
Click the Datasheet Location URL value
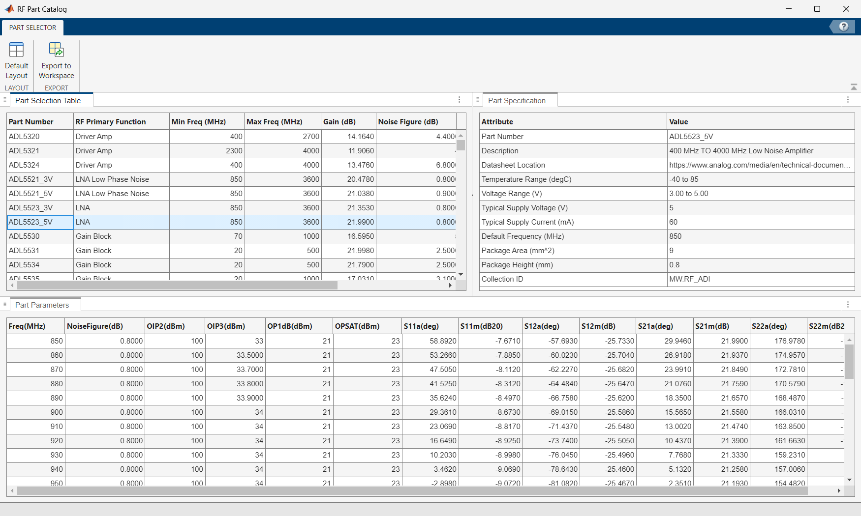[759, 165]
